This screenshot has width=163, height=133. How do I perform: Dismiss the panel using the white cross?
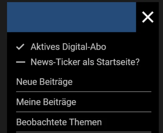pos(148,17)
